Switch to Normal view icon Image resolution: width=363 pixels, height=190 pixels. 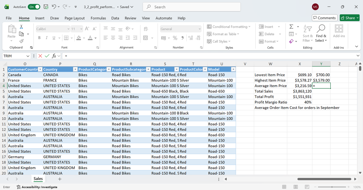[284, 187]
